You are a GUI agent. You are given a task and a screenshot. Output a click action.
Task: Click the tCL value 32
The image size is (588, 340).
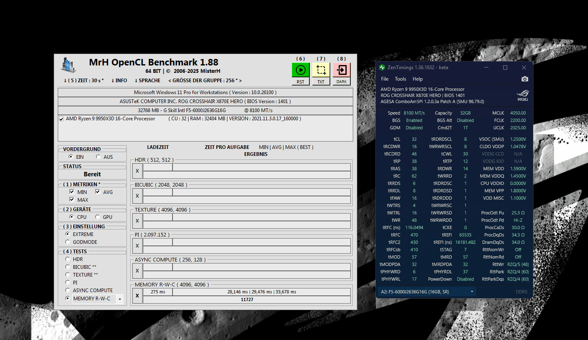click(x=414, y=139)
